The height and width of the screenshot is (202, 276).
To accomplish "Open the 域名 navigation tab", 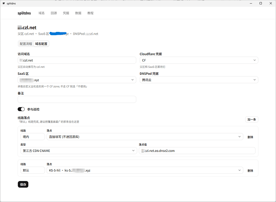I will [42, 13].
